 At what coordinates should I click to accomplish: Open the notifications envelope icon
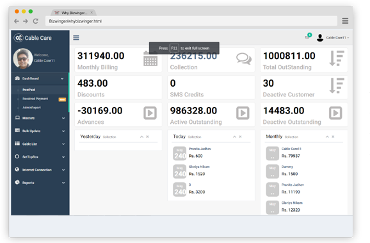click(307, 37)
